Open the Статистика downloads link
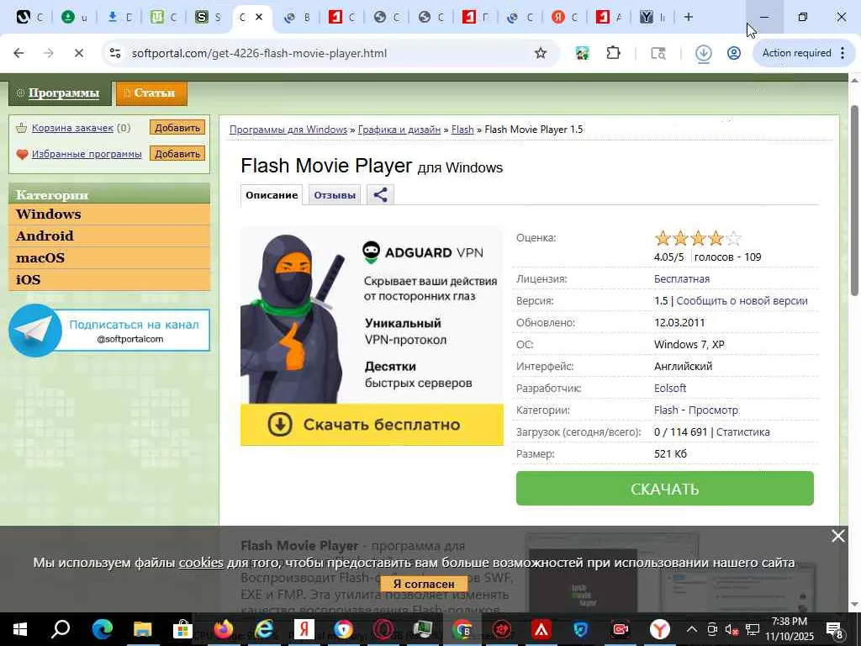 pos(742,432)
